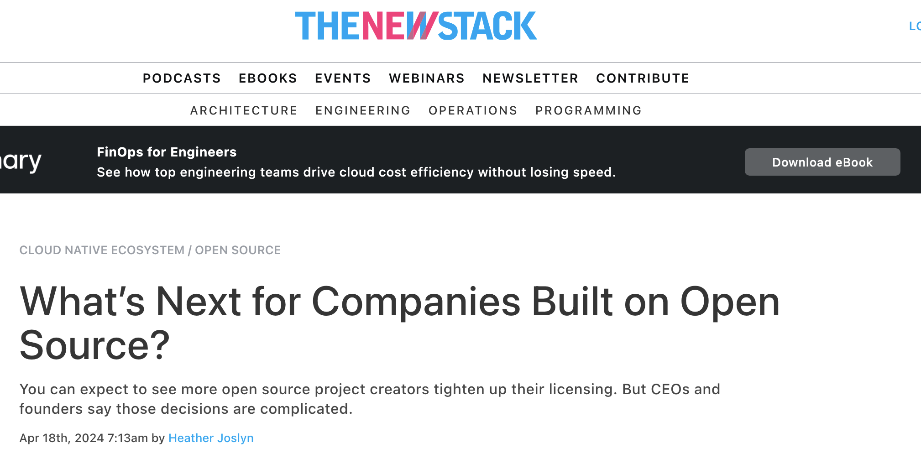The height and width of the screenshot is (469, 921).
Task: Browse the Architecture category
Action: [x=244, y=111]
